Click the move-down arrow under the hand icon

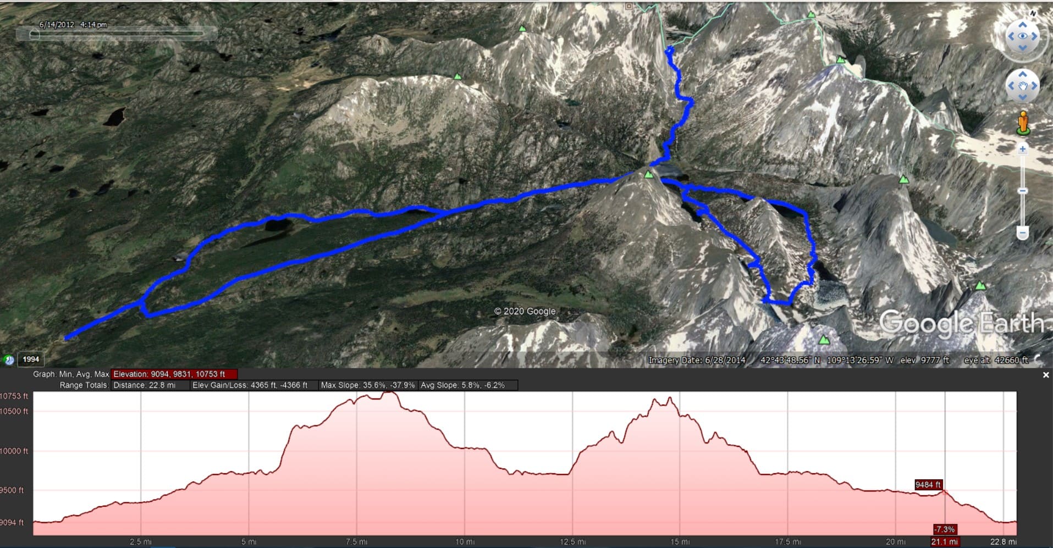[1023, 97]
